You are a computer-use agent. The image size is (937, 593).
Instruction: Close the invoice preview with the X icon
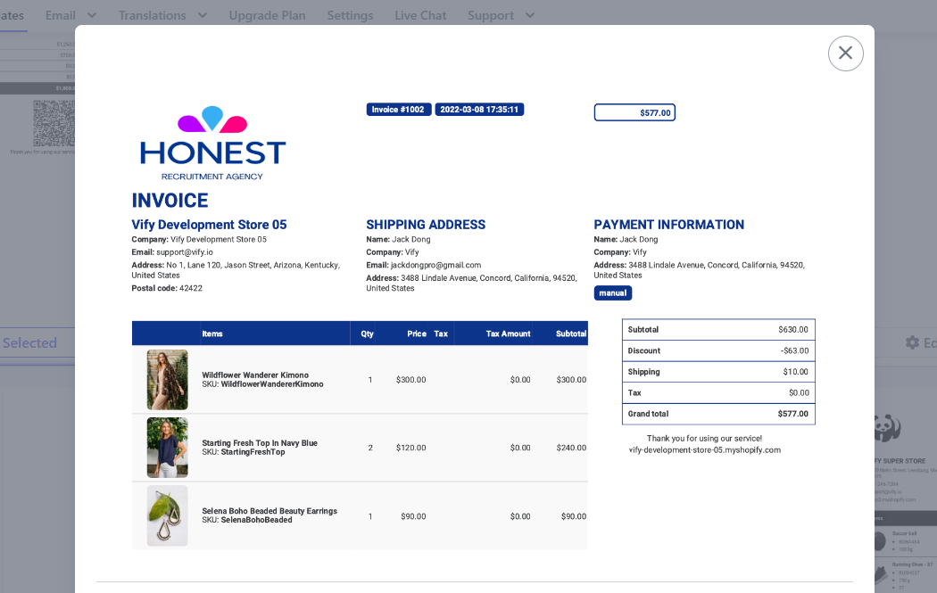[x=845, y=54]
